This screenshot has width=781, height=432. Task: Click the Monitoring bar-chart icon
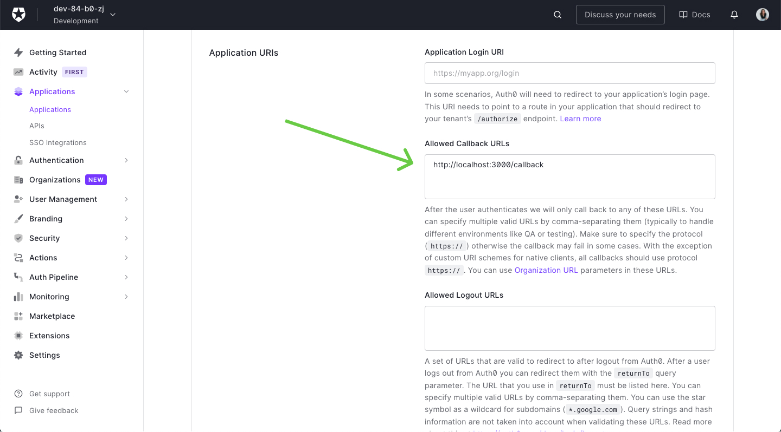tap(18, 297)
